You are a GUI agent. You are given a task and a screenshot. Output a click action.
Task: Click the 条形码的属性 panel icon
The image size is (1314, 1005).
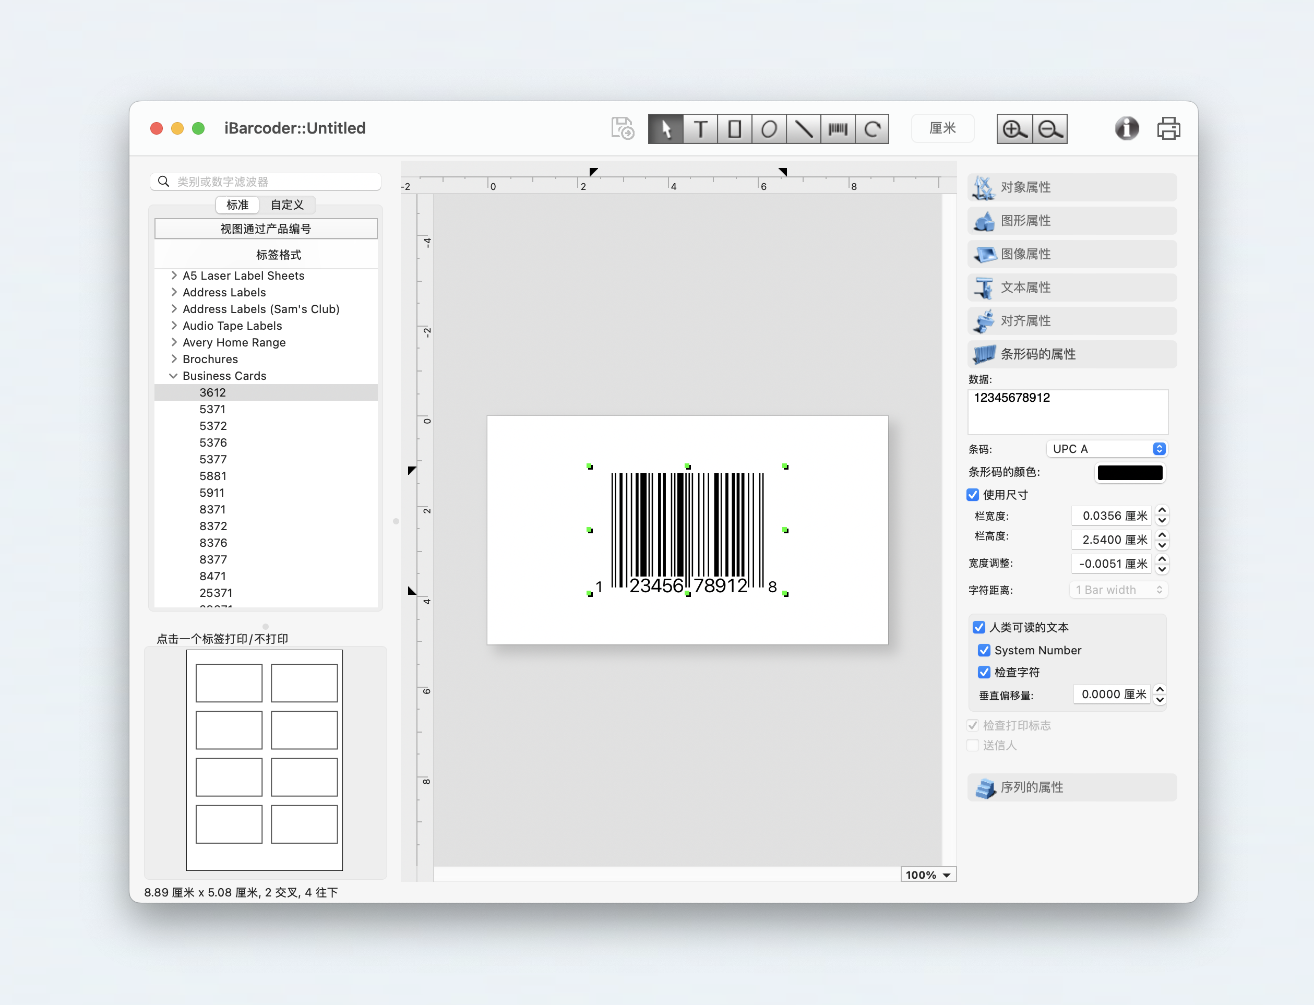(984, 354)
